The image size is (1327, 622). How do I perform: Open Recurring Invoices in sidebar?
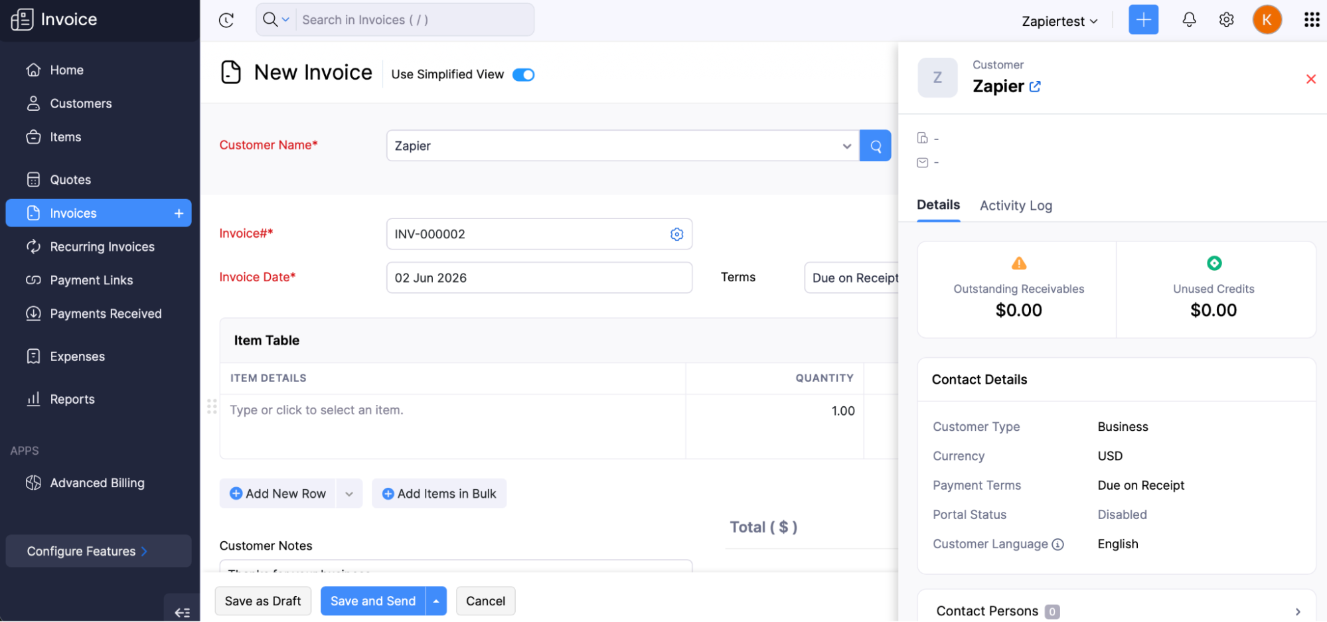pos(98,247)
